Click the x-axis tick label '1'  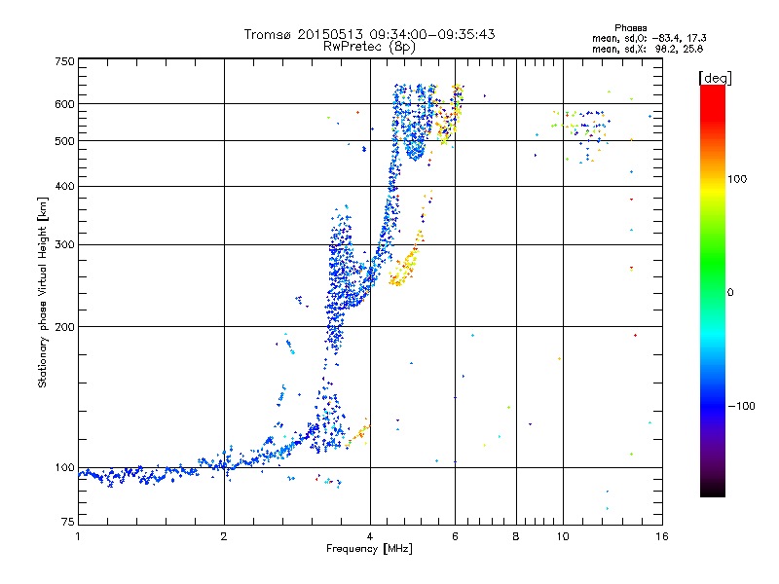tap(78, 536)
